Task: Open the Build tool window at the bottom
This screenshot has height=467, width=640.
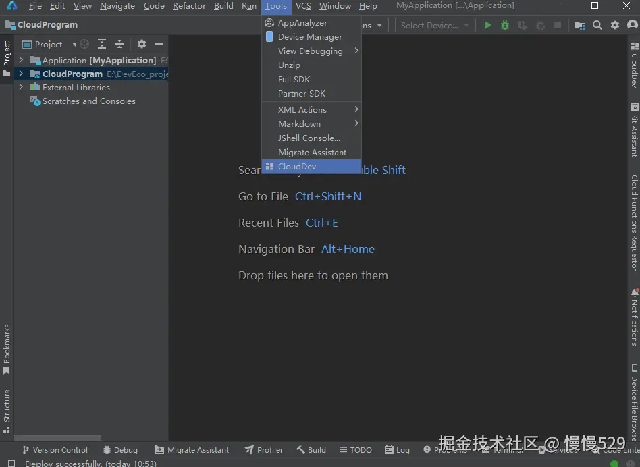Action: [311, 450]
